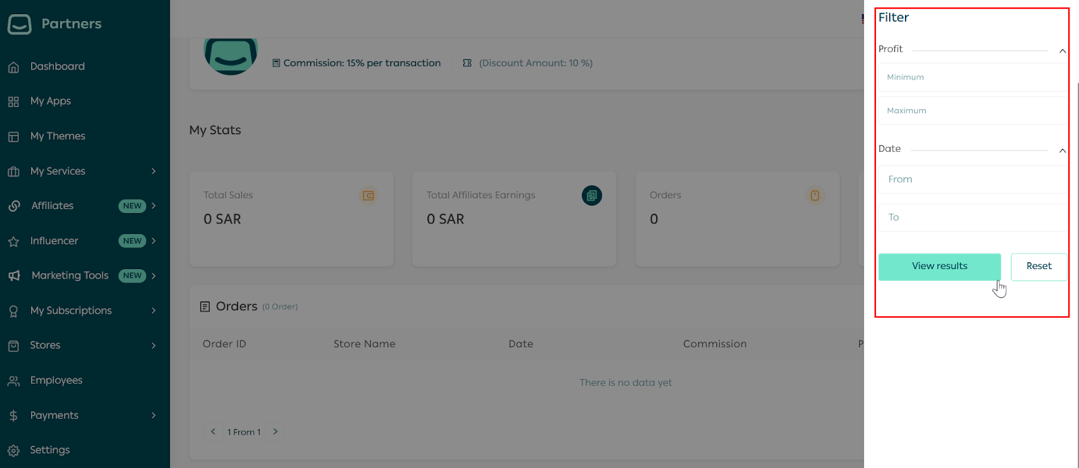Expand the Stores submenu chevron

coord(154,345)
